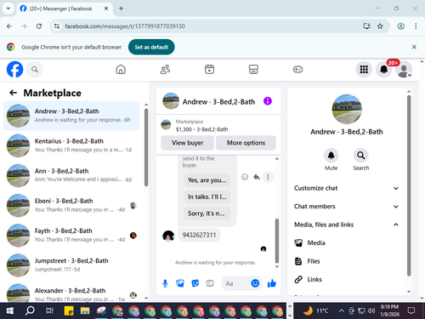The image size is (425, 319).
Task: Click the Facebook search magnifier icon
Action: pos(35,69)
